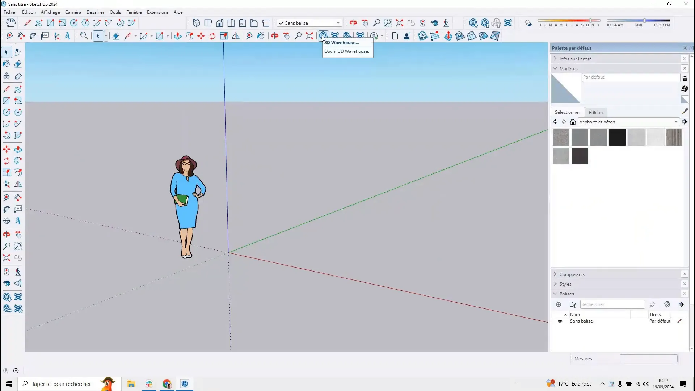
Task: Click the person with plus sign icon
Action: point(407,36)
